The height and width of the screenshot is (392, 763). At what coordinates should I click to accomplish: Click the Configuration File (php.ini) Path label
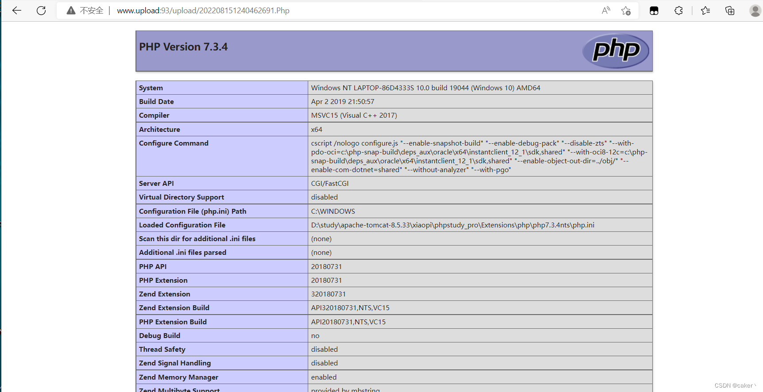point(193,211)
